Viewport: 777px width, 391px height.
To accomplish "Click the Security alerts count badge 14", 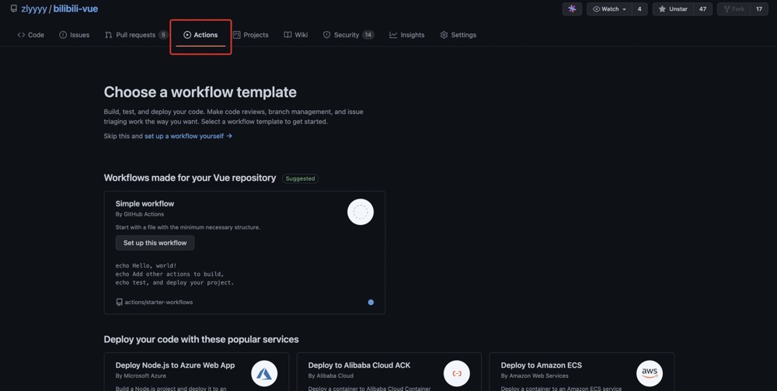I will [x=368, y=35].
